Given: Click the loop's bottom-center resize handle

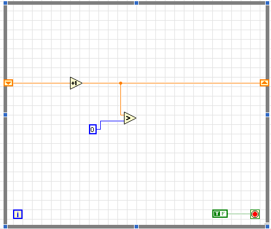Looking at the screenshot, I should (x=136, y=227).
